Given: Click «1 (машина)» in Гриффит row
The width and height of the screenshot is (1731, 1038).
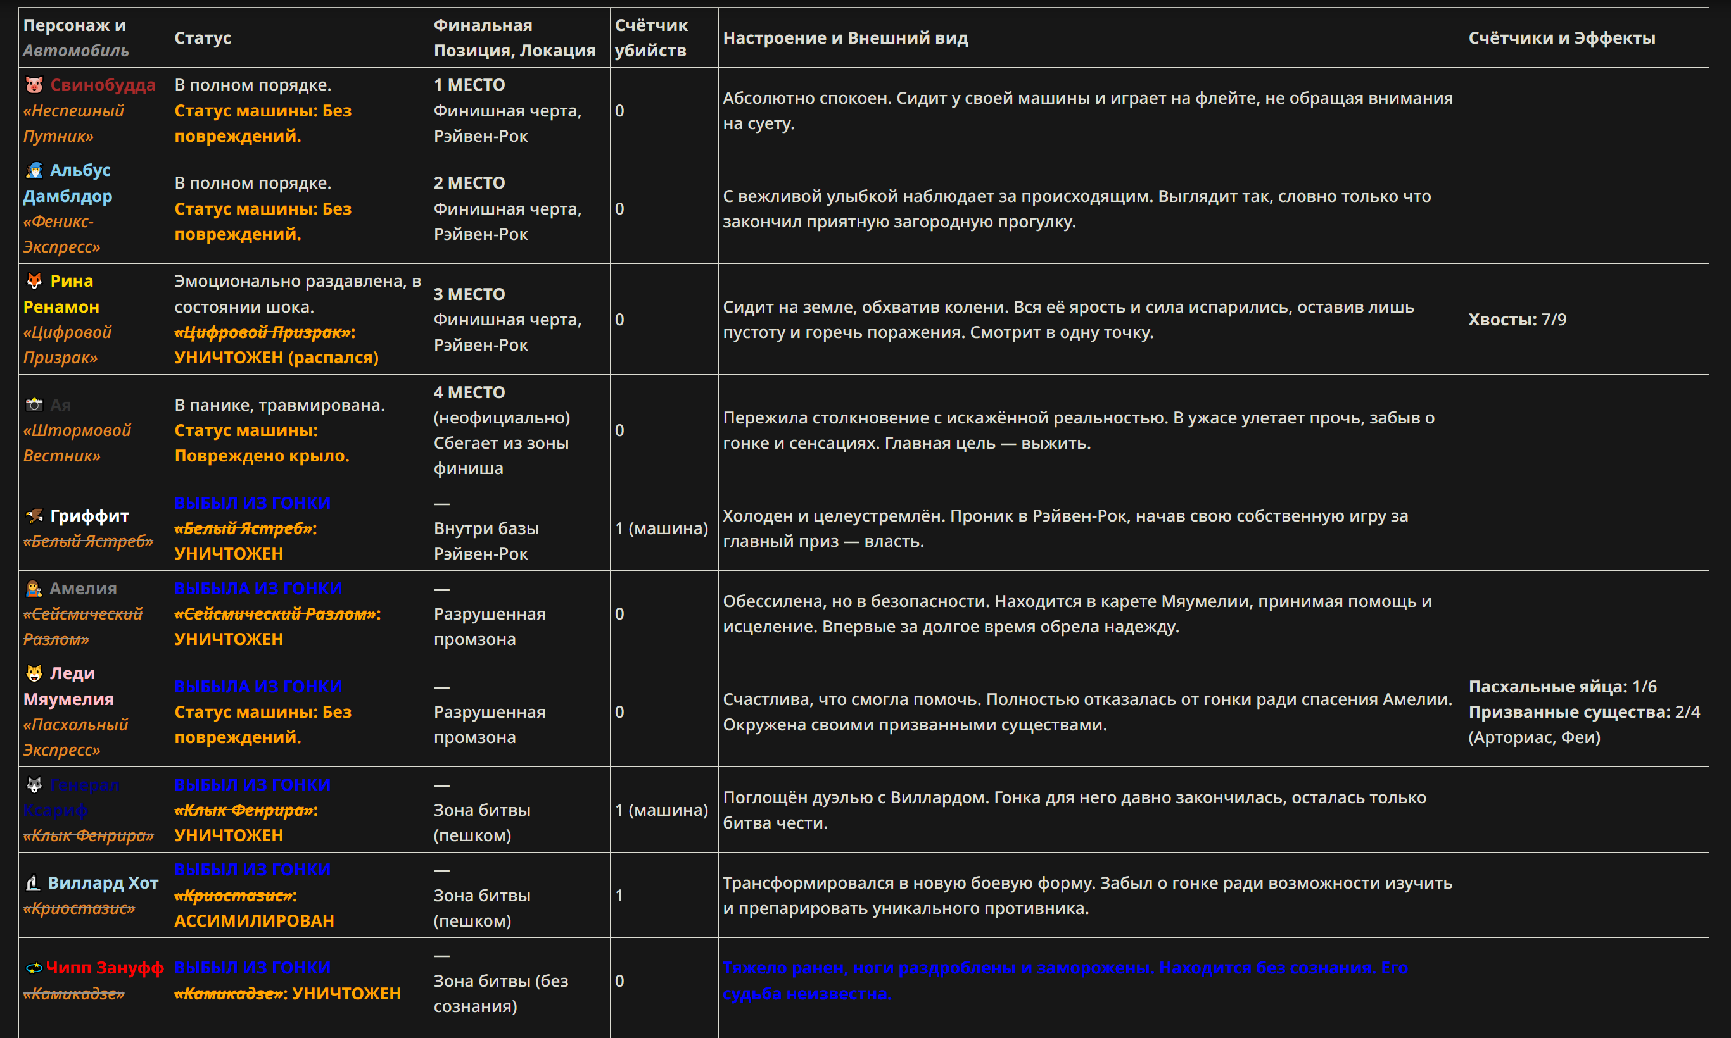Looking at the screenshot, I should click(x=661, y=528).
